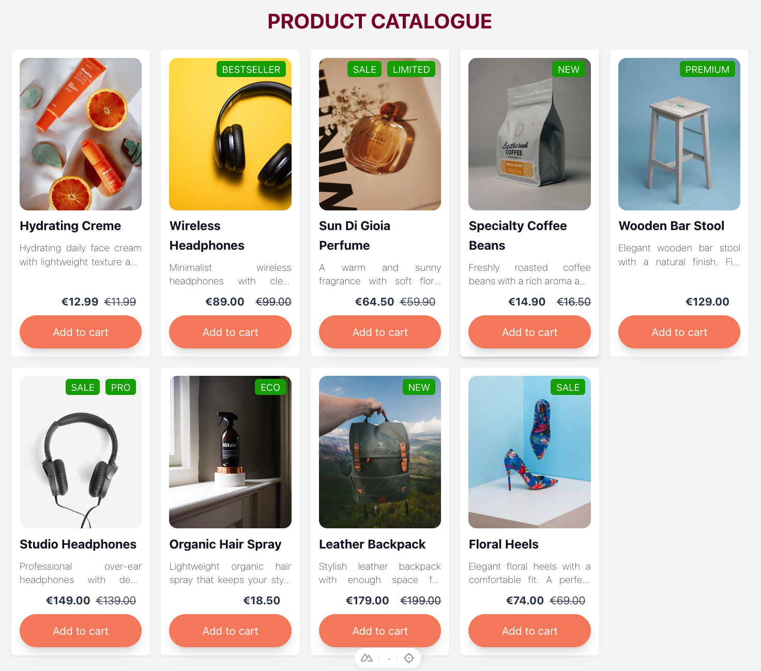Select the PREMIUM badge on Wooden Bar Stool
This screenshot has width=761, height=671.
coord(707,69)
